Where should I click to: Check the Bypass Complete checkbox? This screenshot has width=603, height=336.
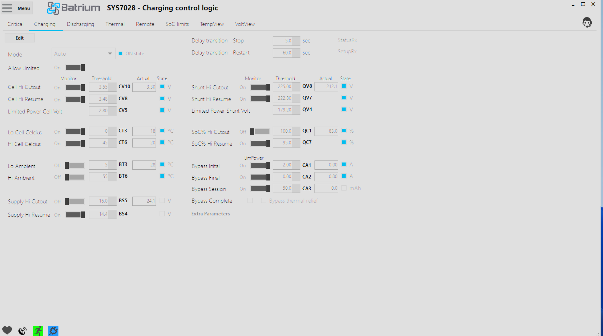click(x=250, y=200)
